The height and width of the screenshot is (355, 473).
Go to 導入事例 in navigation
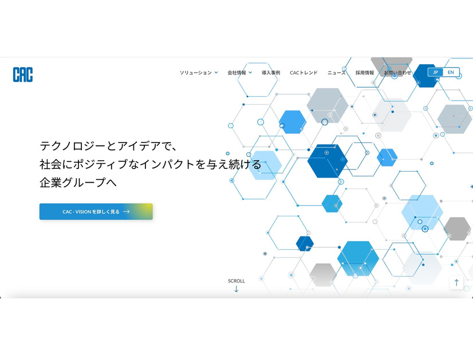point(271,73)
